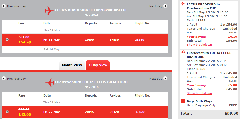The width and height of the screenshot is (240, 119).
Task: Click the outbound plane icon in the summary panel
Action: point(183,4)
